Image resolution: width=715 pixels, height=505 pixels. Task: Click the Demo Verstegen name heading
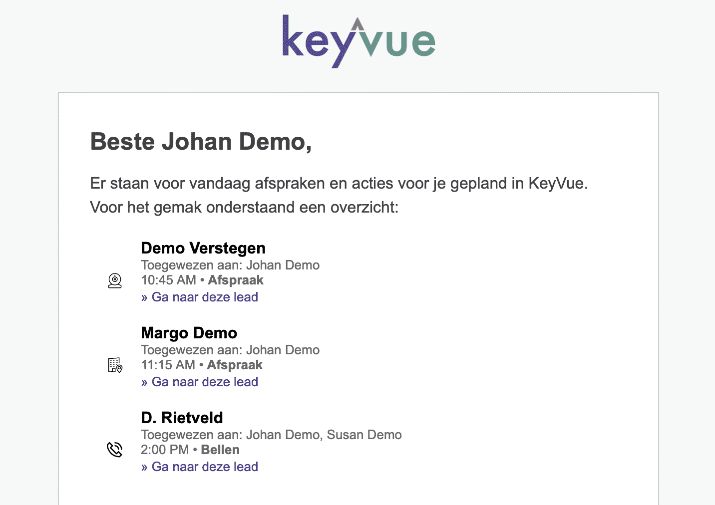[203, 248]
